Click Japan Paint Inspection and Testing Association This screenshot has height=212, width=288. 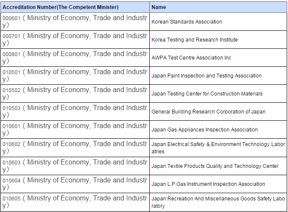pos(206,75)
